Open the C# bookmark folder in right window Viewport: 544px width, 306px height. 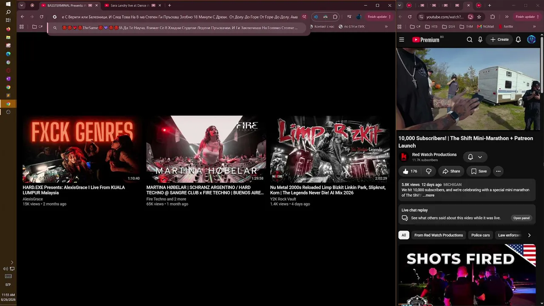coord(415,27)
